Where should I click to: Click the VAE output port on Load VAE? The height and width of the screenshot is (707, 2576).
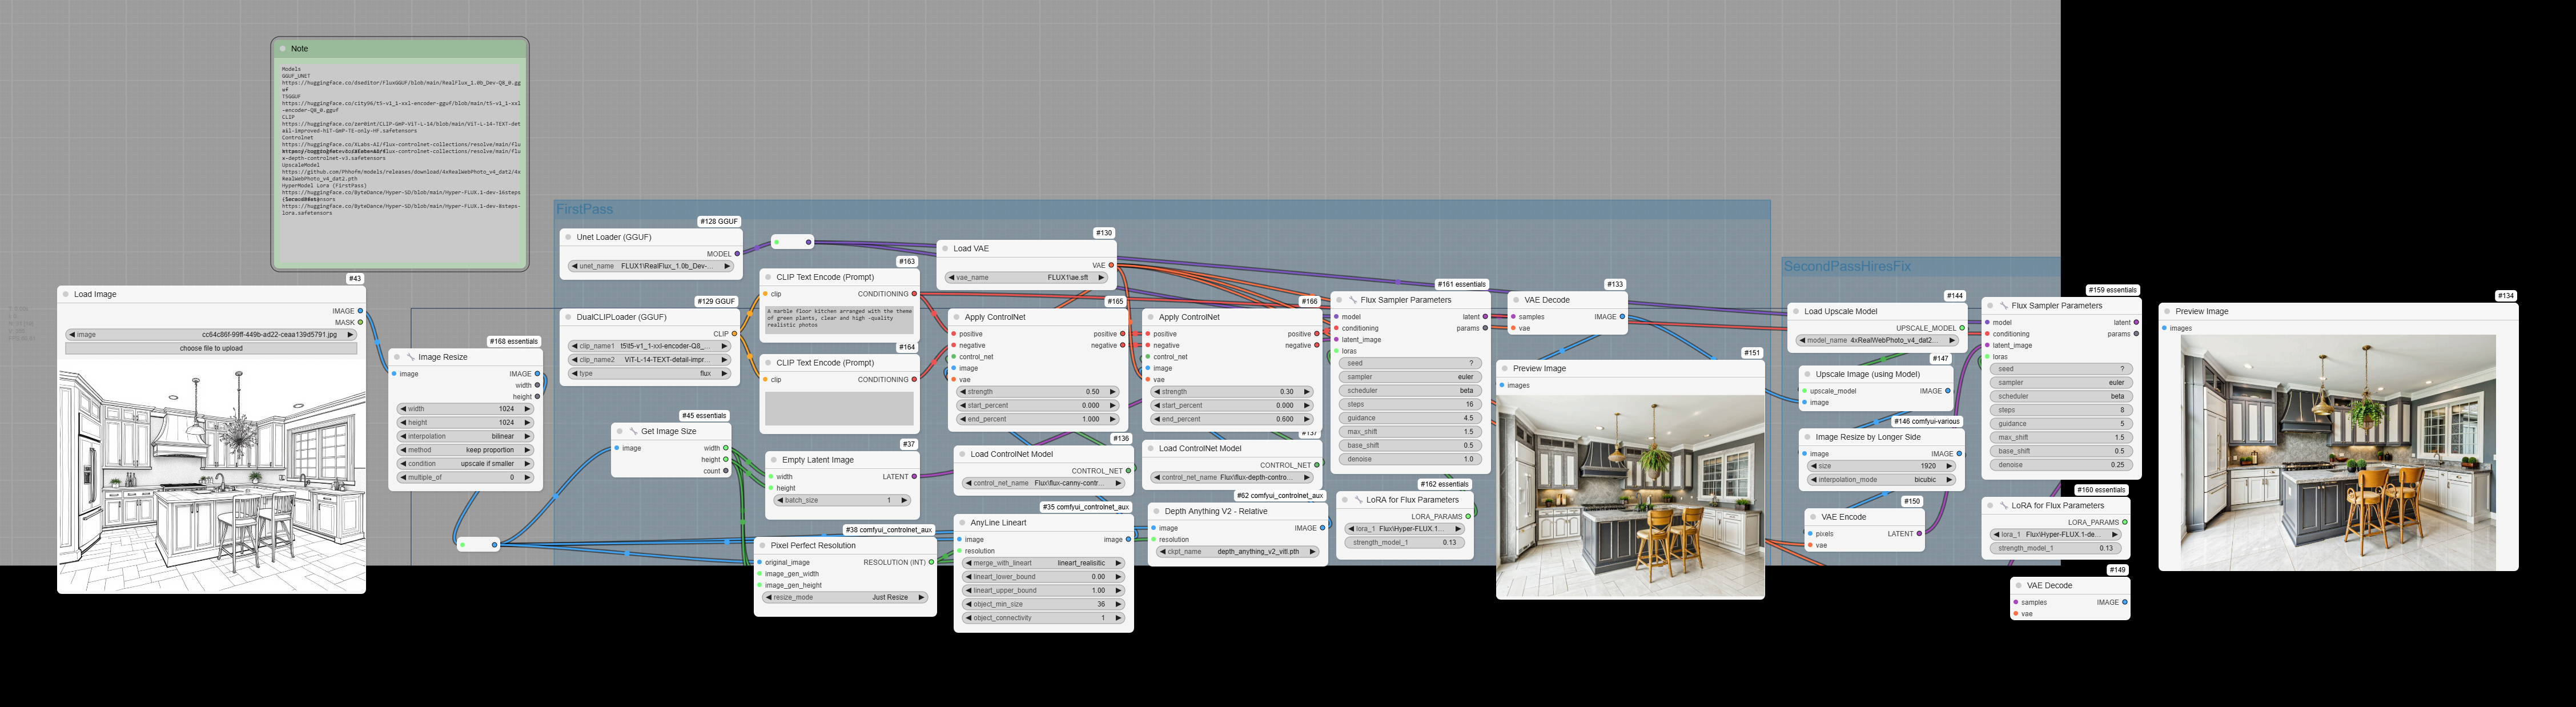click(x=1111, y=265)
